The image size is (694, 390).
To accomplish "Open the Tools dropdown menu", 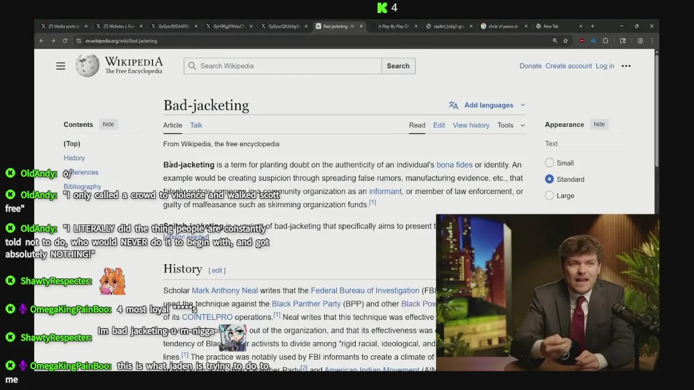I will 511,125.
